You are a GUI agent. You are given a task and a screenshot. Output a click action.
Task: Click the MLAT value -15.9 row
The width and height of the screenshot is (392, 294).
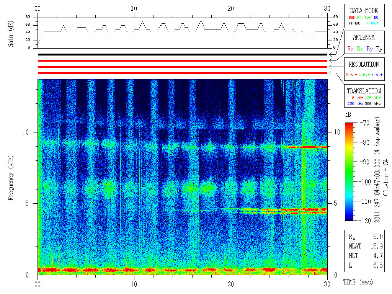[366, 246]
